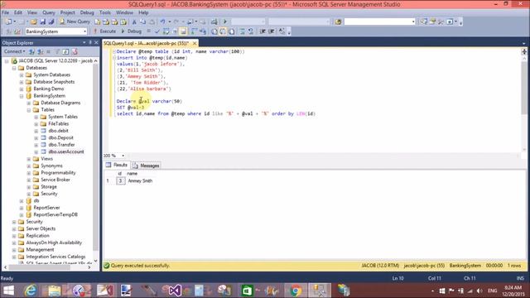Click the Execute button

tap(105, 31)
